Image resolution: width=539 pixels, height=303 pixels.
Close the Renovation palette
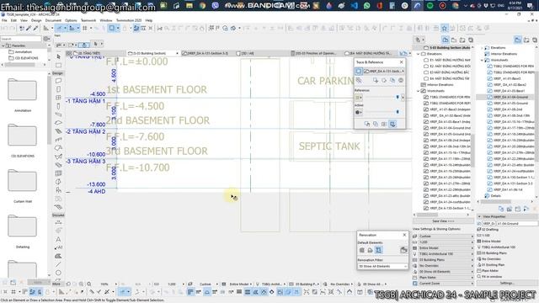coord(404,235)
